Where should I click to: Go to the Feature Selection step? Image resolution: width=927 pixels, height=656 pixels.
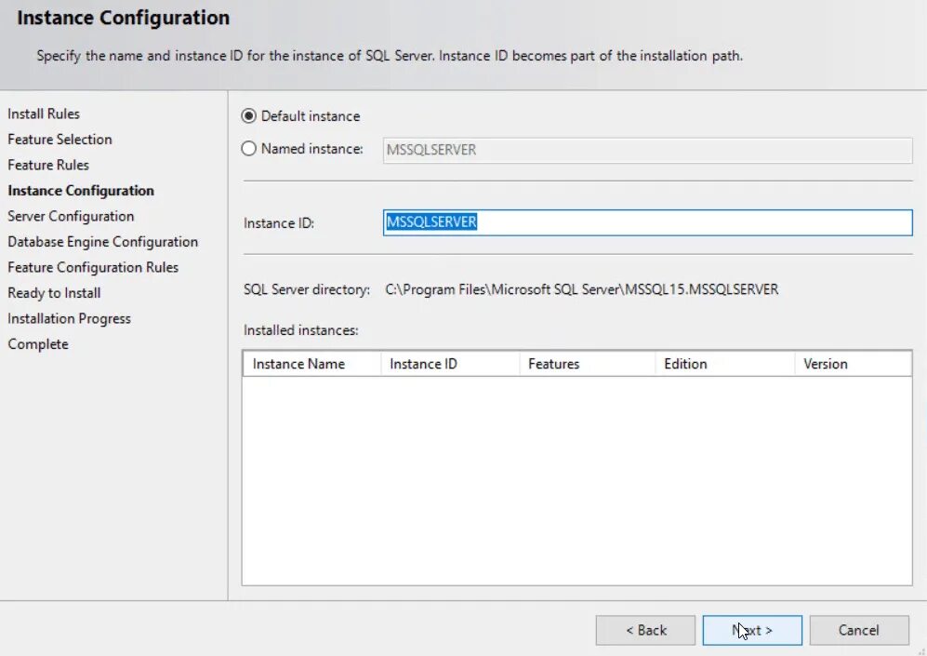click(60, 140)
